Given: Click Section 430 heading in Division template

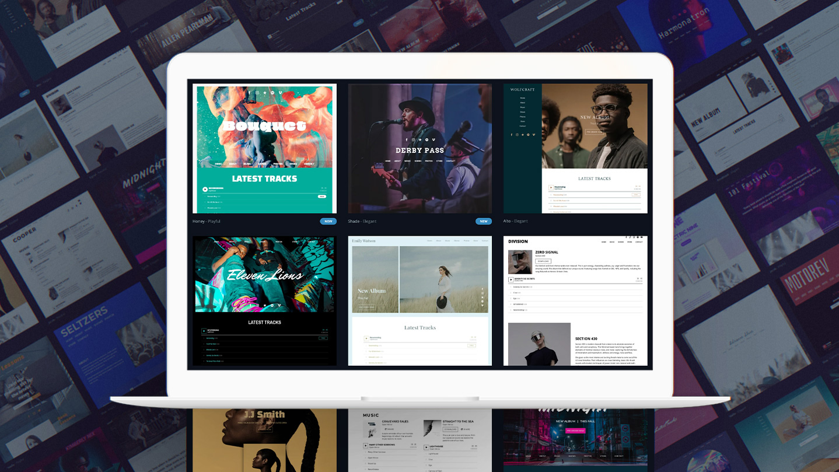Looking at the screenshot, I should [586, 338].
